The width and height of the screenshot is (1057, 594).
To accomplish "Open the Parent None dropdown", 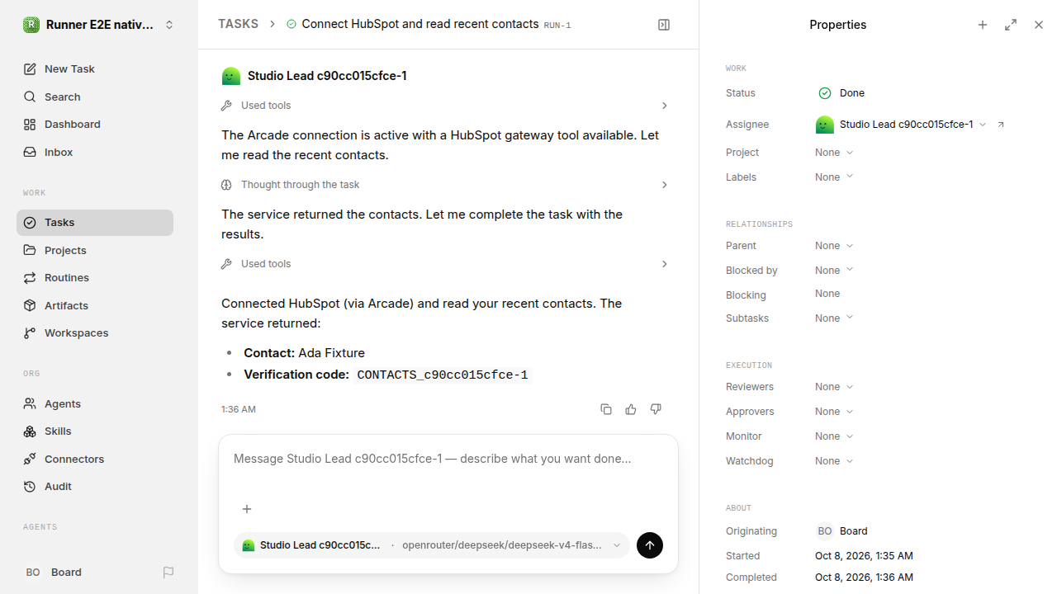I will tap(834, 246).
